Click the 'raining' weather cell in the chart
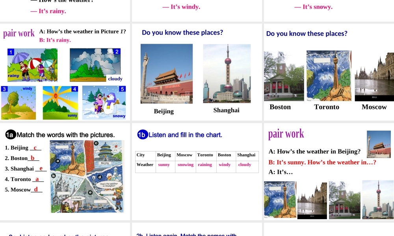Screen dimensions: 394x236 tap(206, 167)
